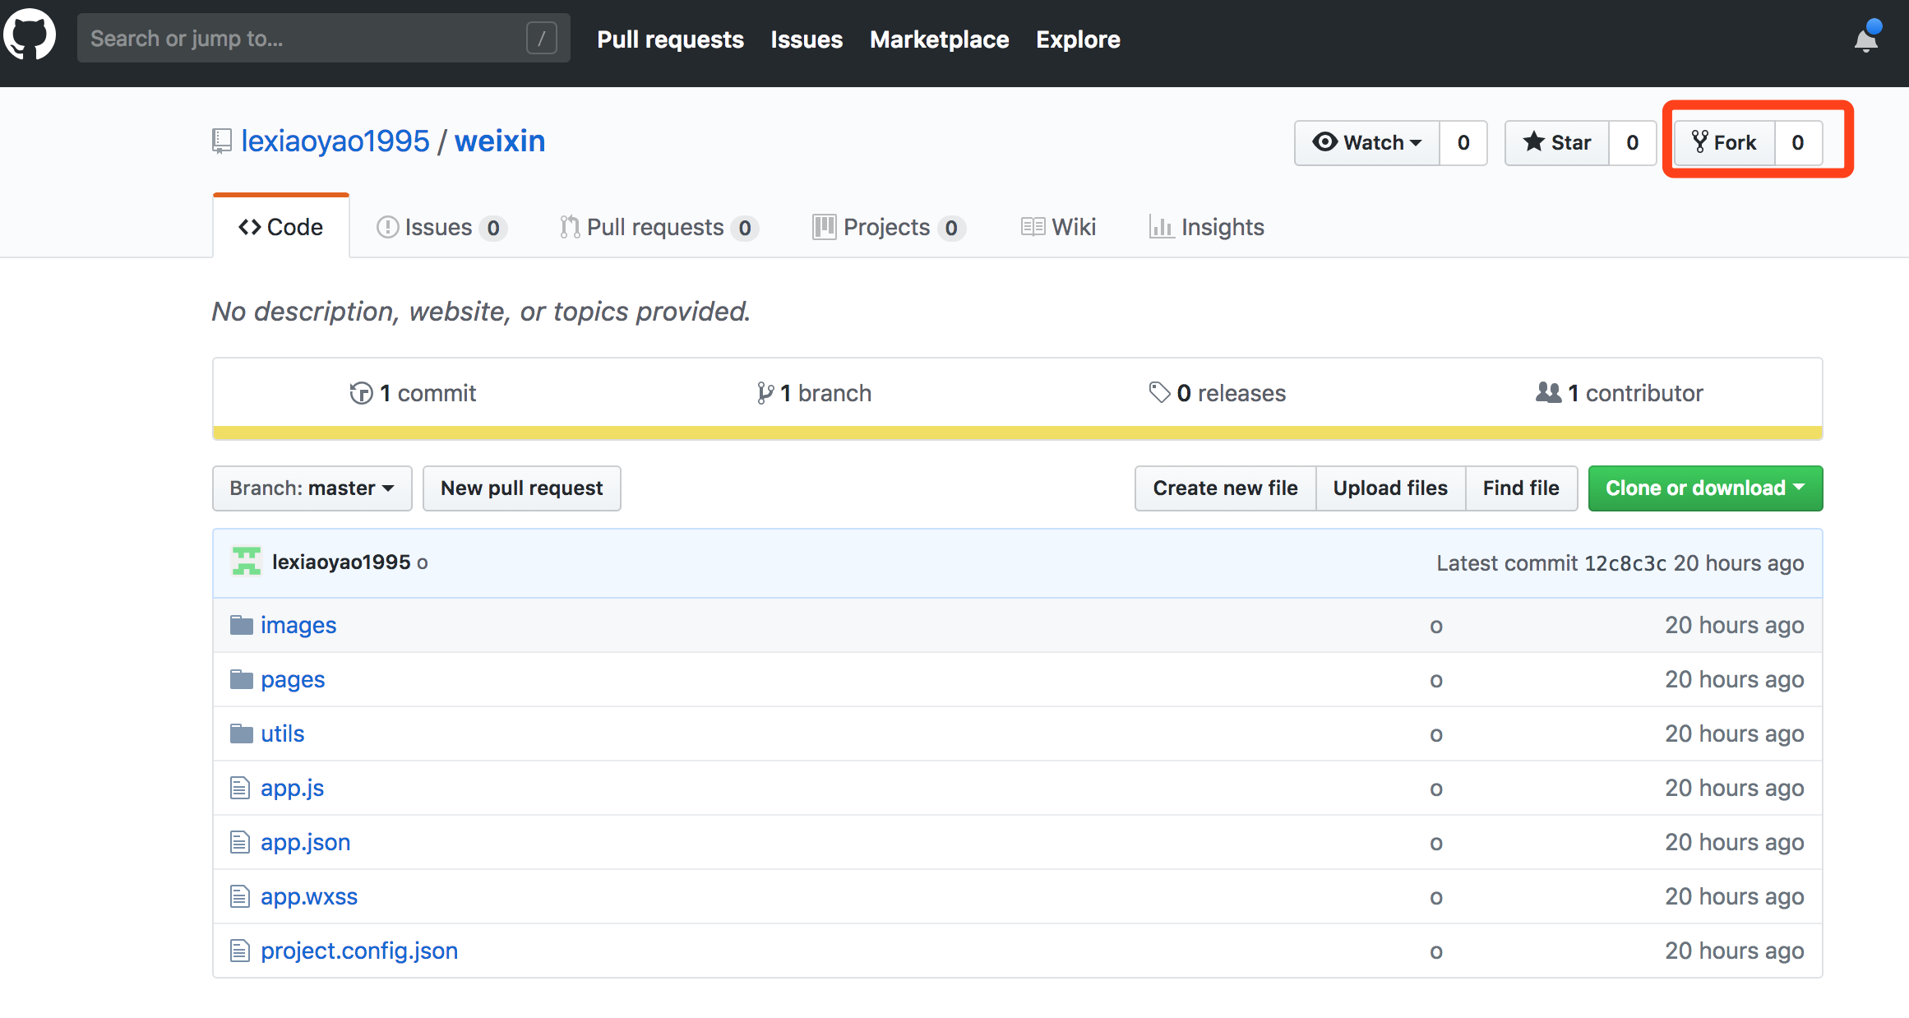Open the app.js file

click(292, 788)
